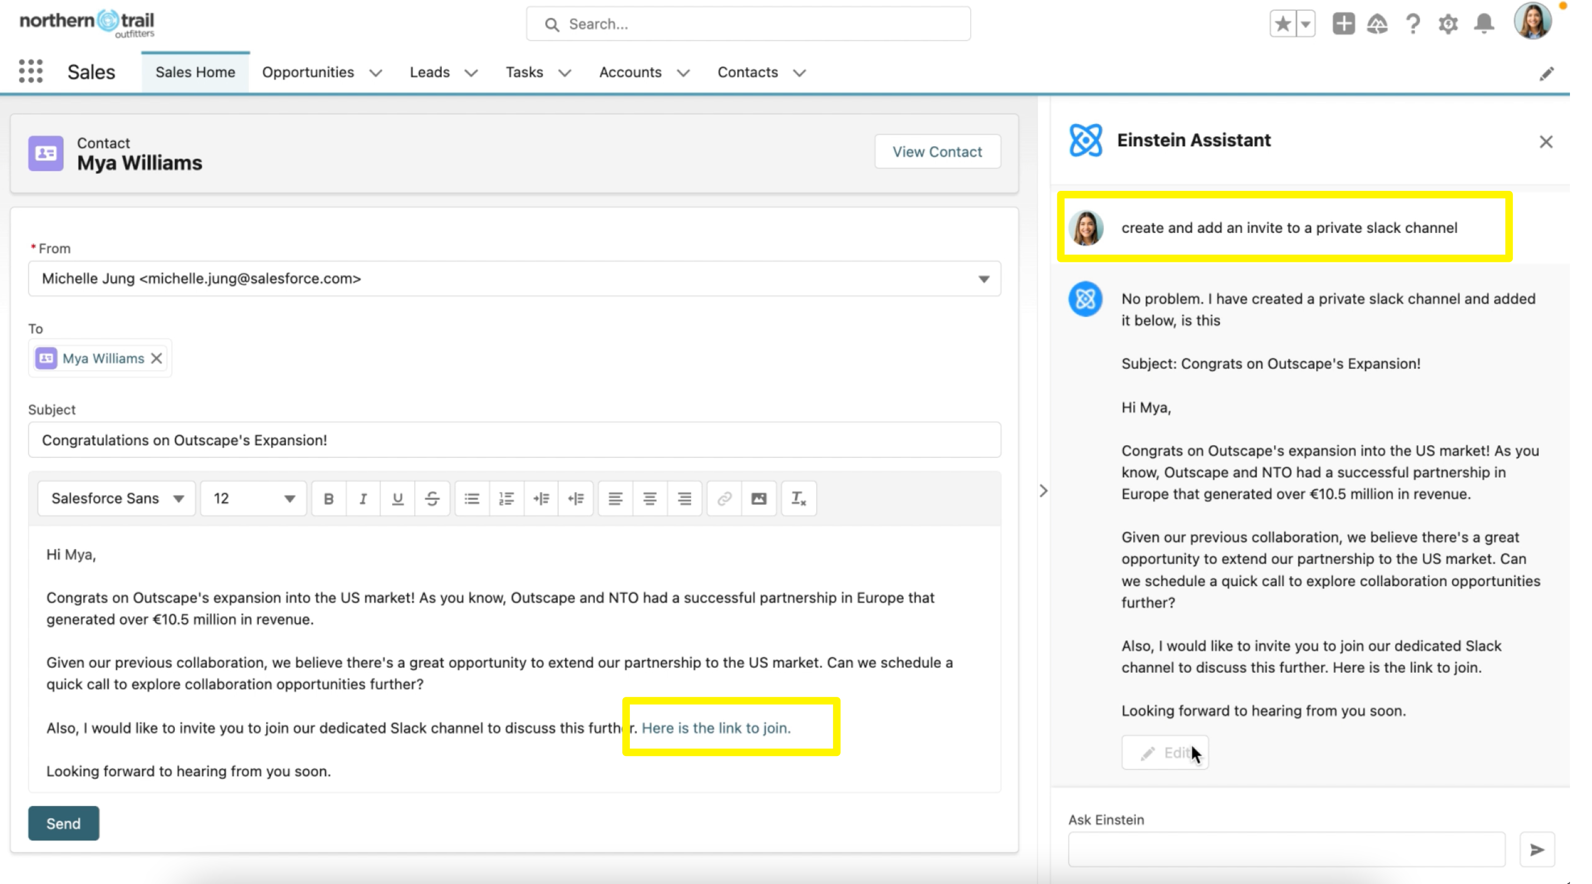Expand the Accounts tab chevron
Viewport: 1592px width, 884px height.
(683, 73)
